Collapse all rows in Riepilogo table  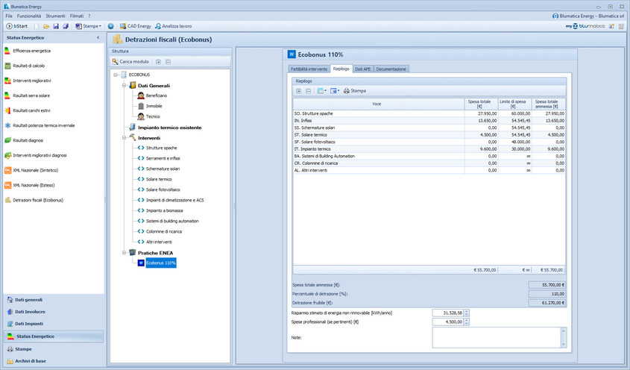(x=308, y=91)
